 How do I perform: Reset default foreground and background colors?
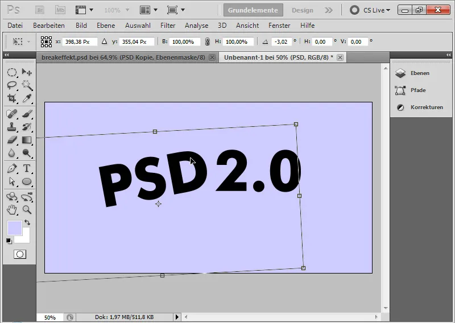coord(9,241)
